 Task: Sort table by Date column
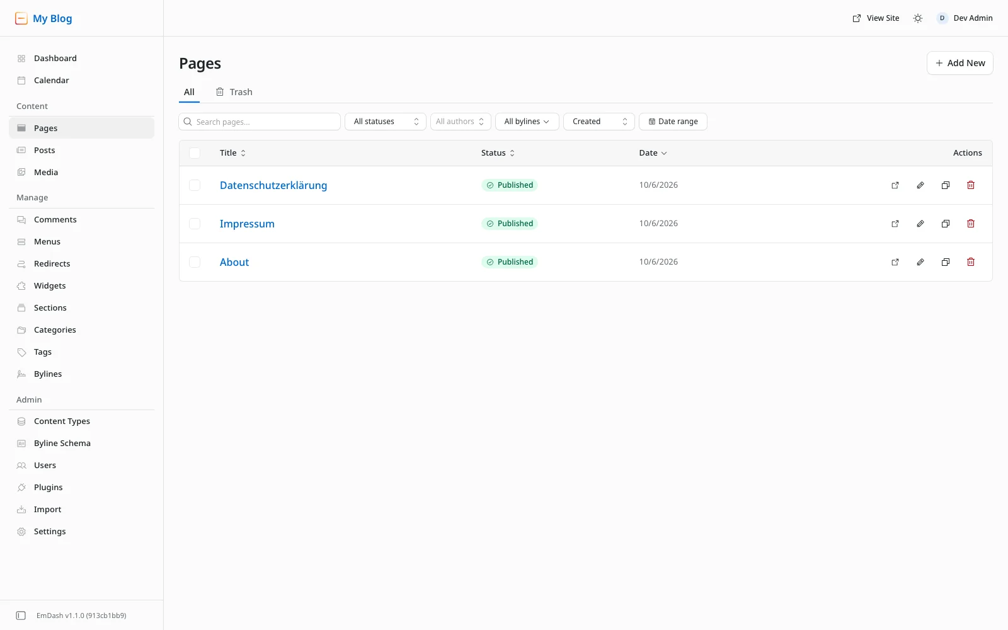point(653,153)
